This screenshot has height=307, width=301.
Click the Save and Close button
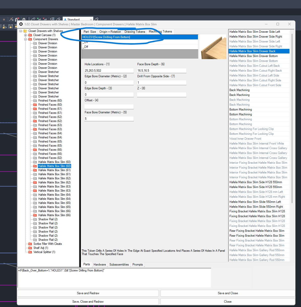pyautogui.click(x=228, y=293)
